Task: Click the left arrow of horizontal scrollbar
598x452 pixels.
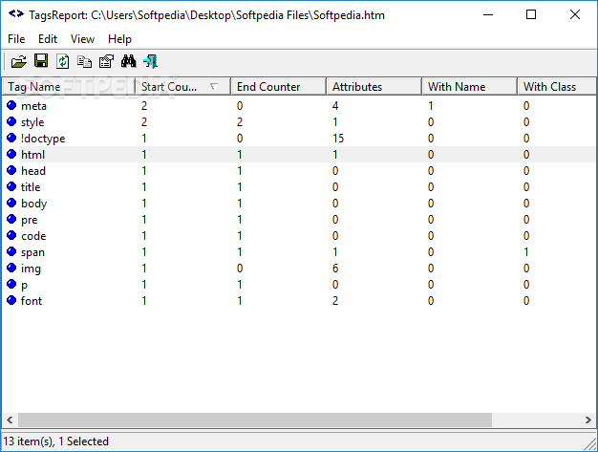Action: [10, 420]
